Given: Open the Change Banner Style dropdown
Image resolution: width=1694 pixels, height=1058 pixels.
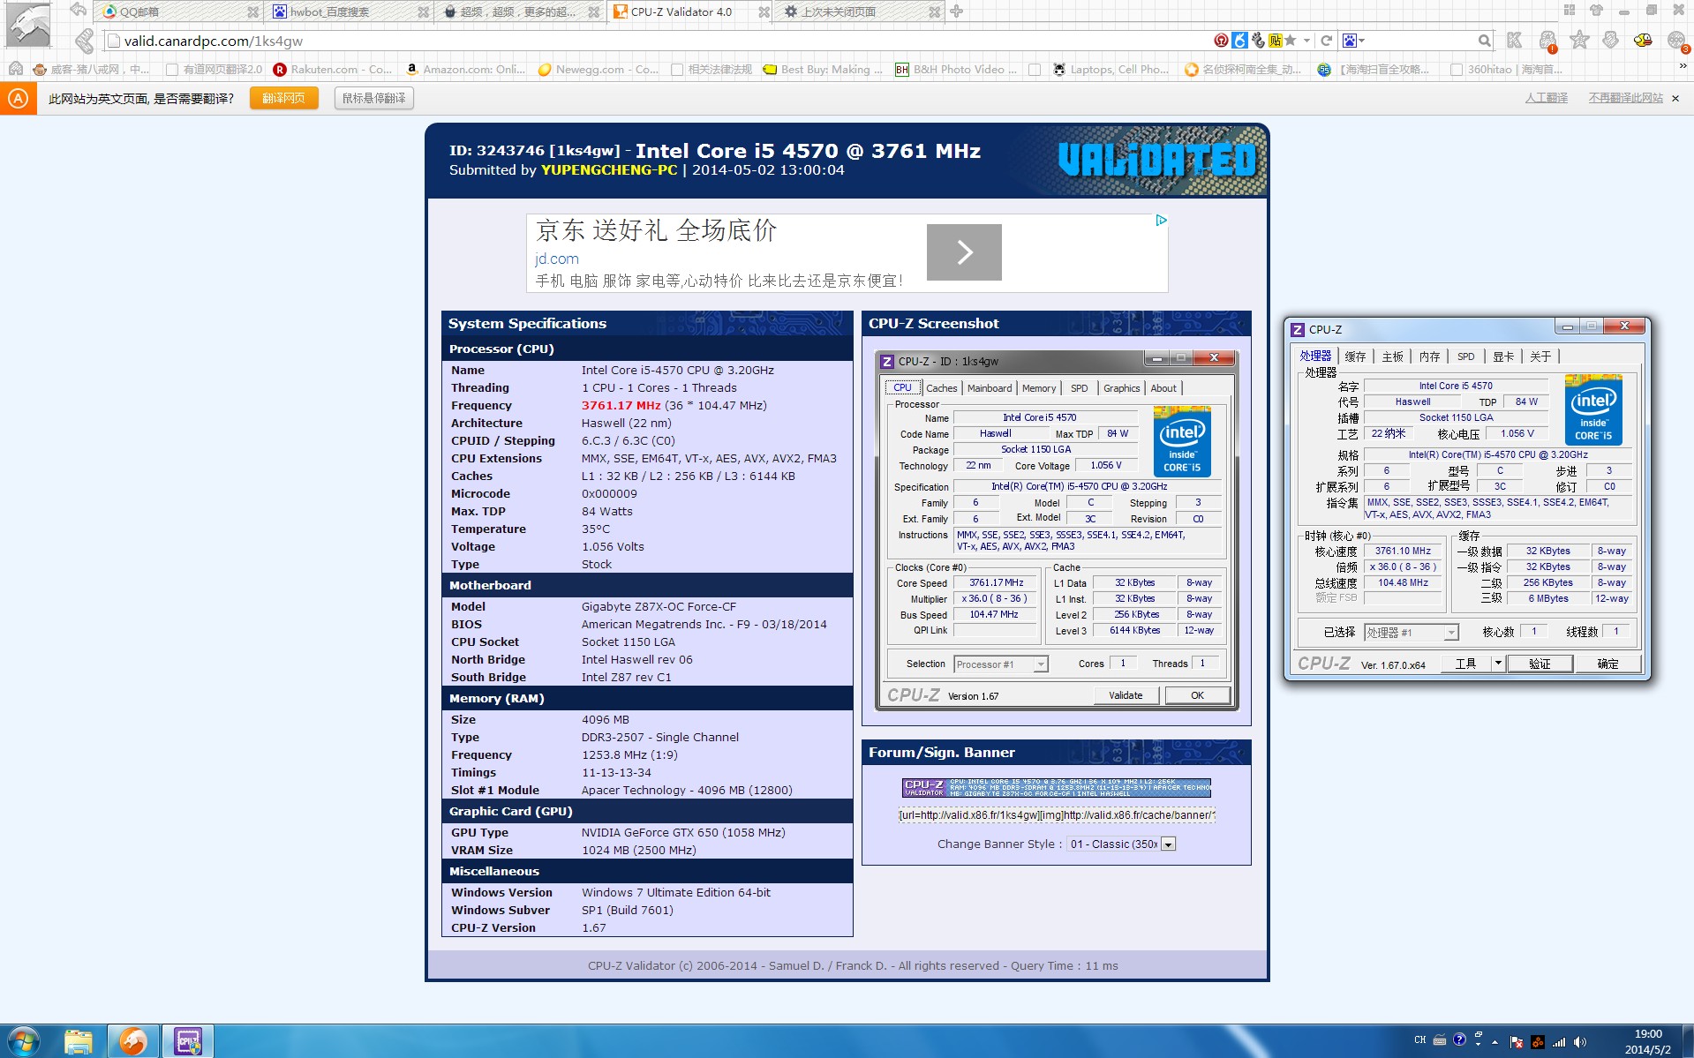Looking at the screenshot, I should coord(1121,844).
